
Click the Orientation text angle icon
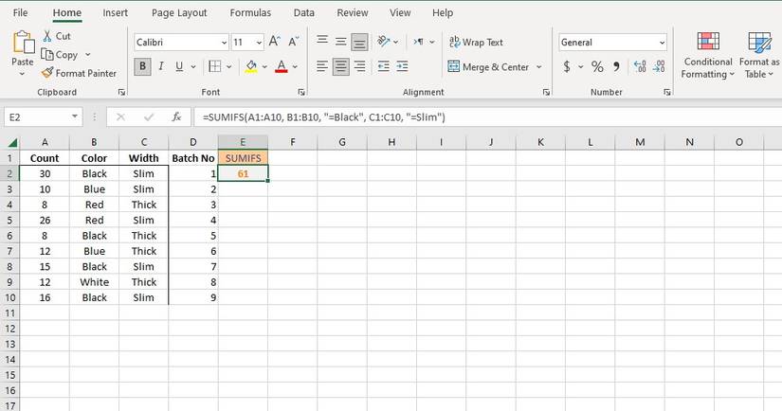click(x=384, y=42)
